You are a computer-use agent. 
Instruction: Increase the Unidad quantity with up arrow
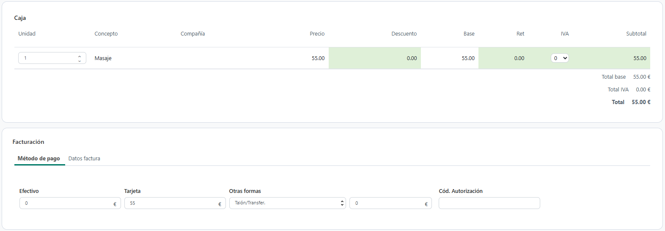(80, 56)
